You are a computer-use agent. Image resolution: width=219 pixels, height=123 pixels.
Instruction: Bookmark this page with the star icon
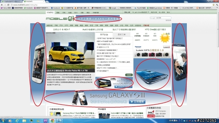click(214, 5)
